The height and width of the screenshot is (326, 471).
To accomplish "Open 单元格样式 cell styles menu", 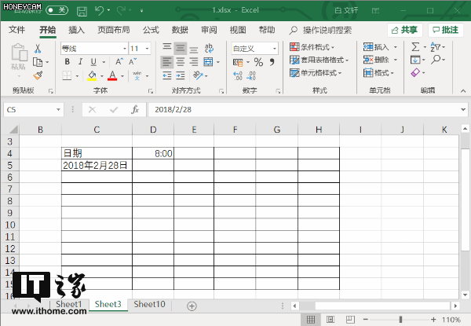I will tap(316, 73).
